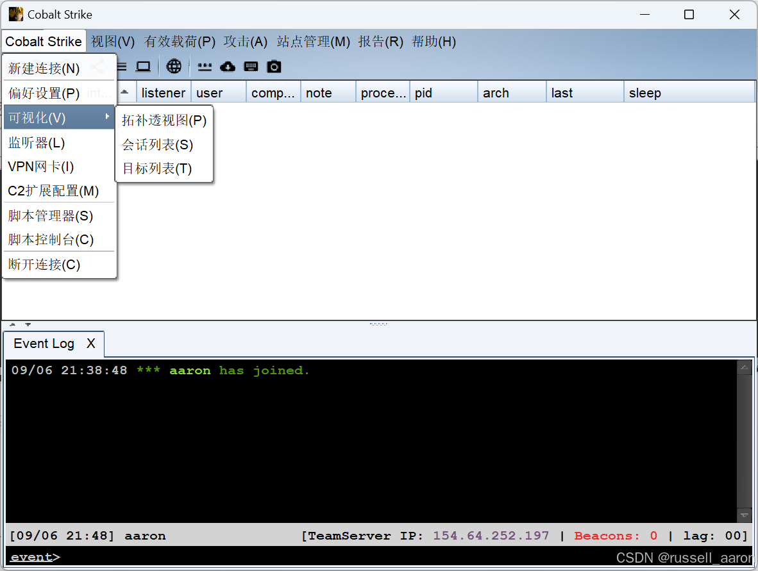This screenshot has height=571, width=758.
Task: Open the 报告(R) menu
Action: point(381,42)
